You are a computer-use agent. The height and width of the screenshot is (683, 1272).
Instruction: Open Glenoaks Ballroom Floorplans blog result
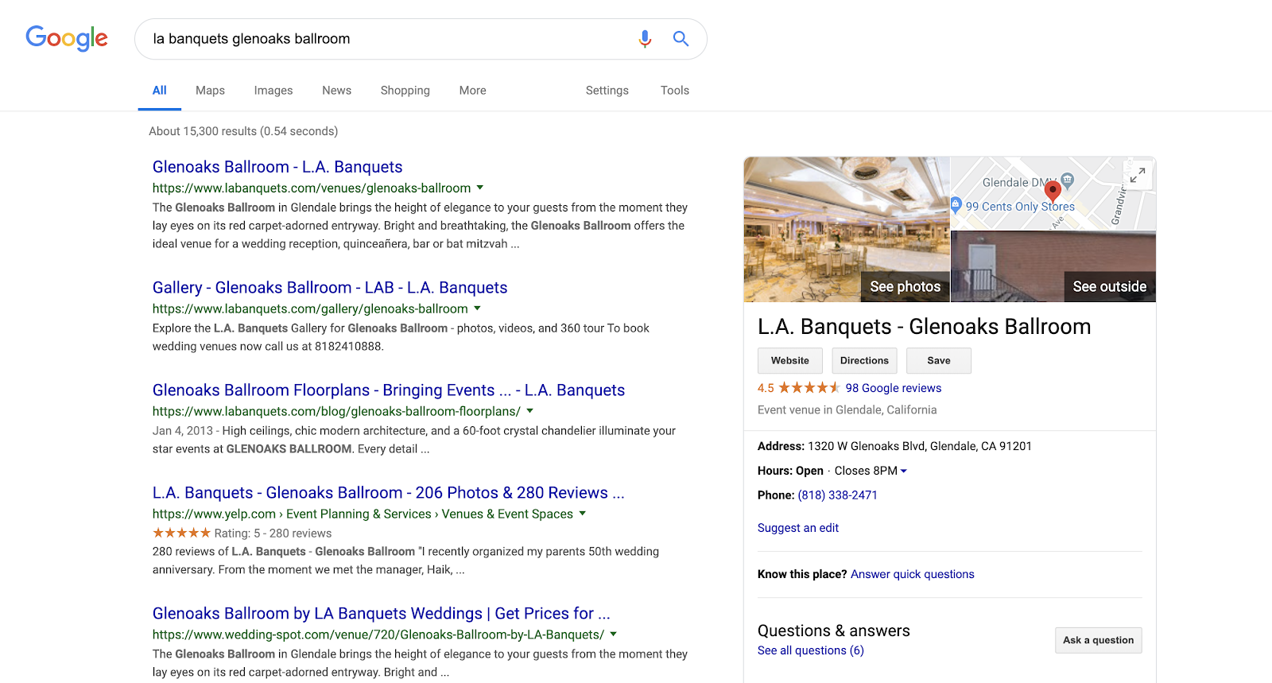(389, 390)
